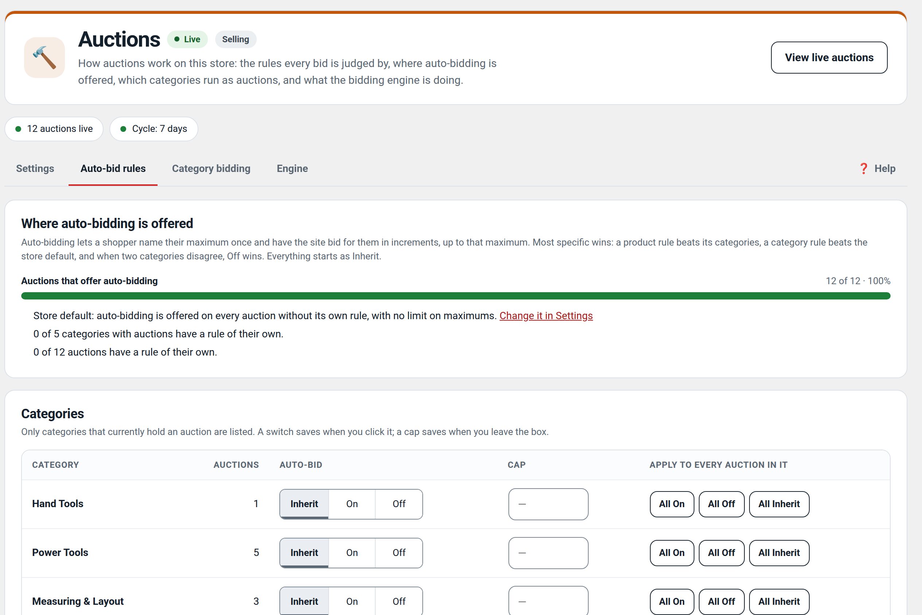The image size is (922, 615).
Task: Turn Hand Tools auto-bid On
Action: 352,504
